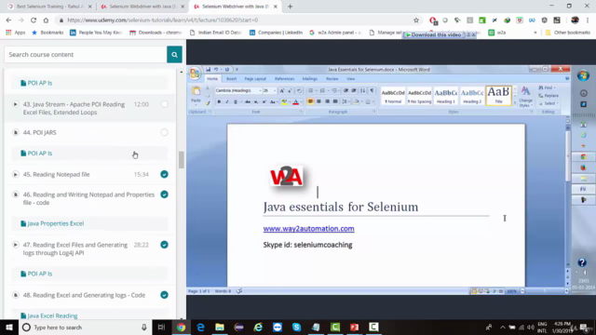Click Grow Font button in Word
The height and width of the screenshot is (335, 596).
coord(281,91)
